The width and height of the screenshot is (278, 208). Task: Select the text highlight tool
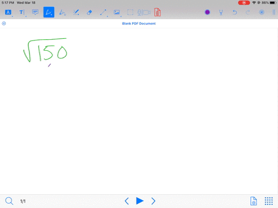click(8, 12)
